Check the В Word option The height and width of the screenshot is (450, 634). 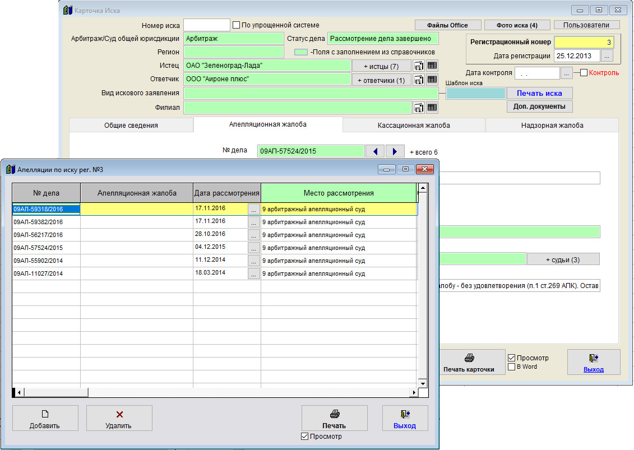(511, 367)
